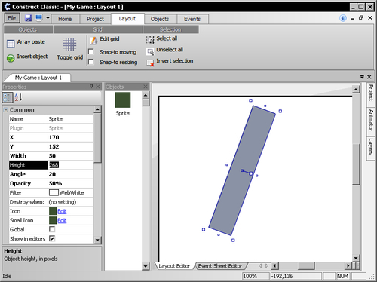Screen dimensions: 377x282
Task: Select the green Sprite object thumbnail
Action: coord(123,100)
